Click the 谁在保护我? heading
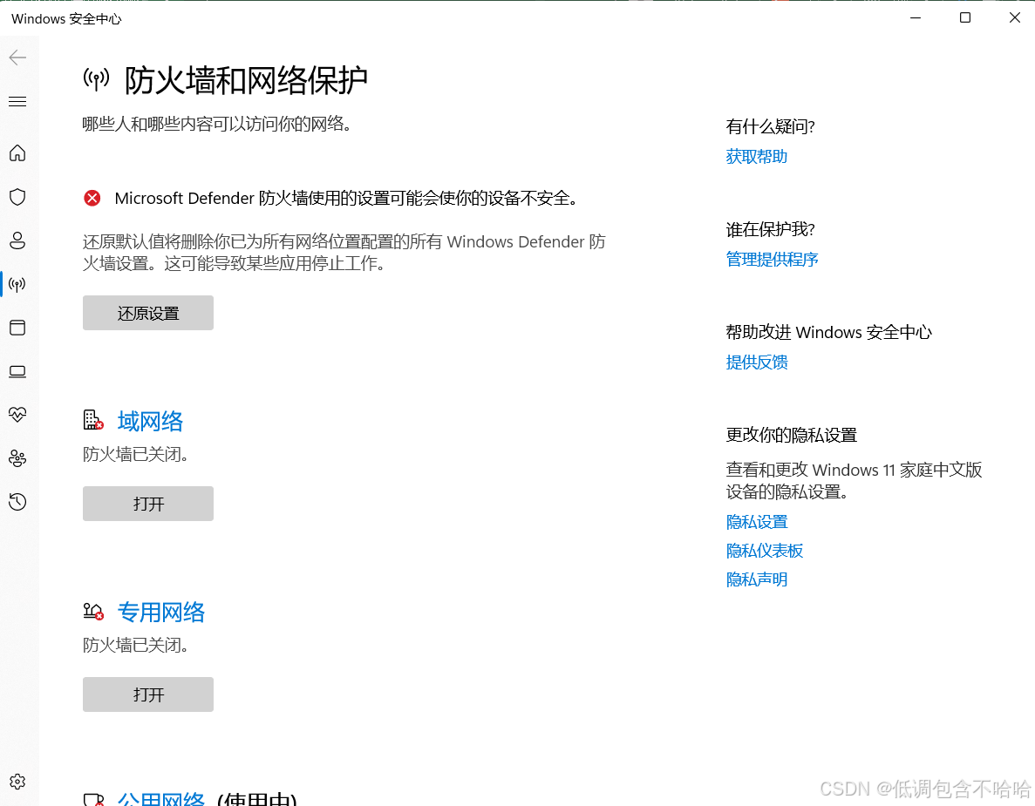 [770, 229]
